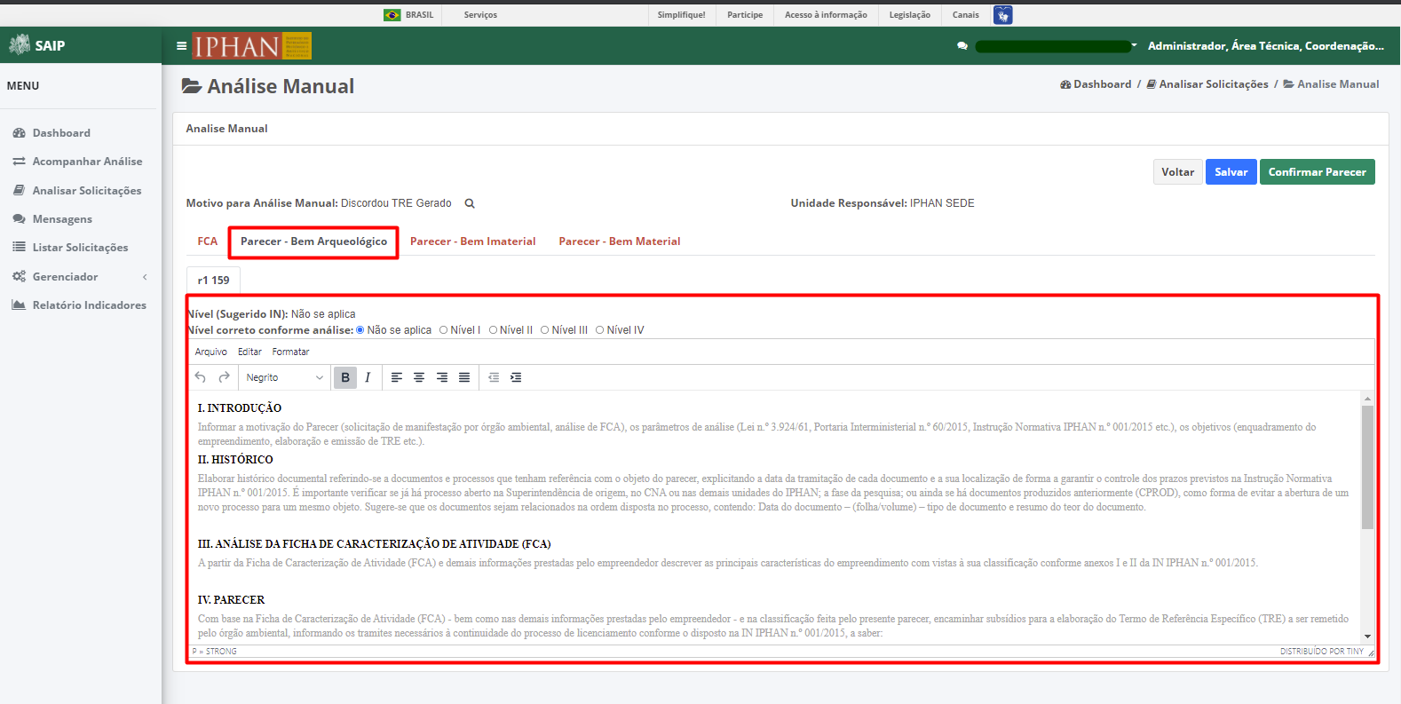This screenshot has width=1401, height=704.
Task: Click the Confirmar Parecer button
Action: [1317, 172]
